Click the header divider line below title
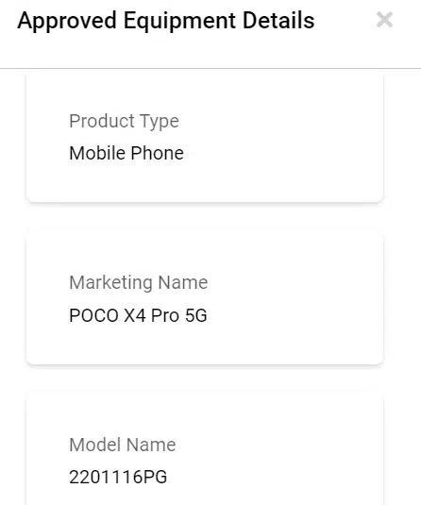 click(210, 68)
